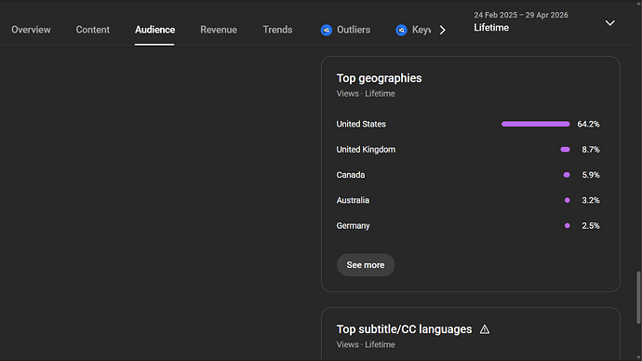Click the Outliers extension icon
The image size is (642, 361).
327,30
